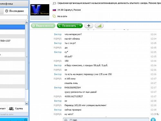
Task: Click the Russian flag location icon
Action: [x=54, y=10]
